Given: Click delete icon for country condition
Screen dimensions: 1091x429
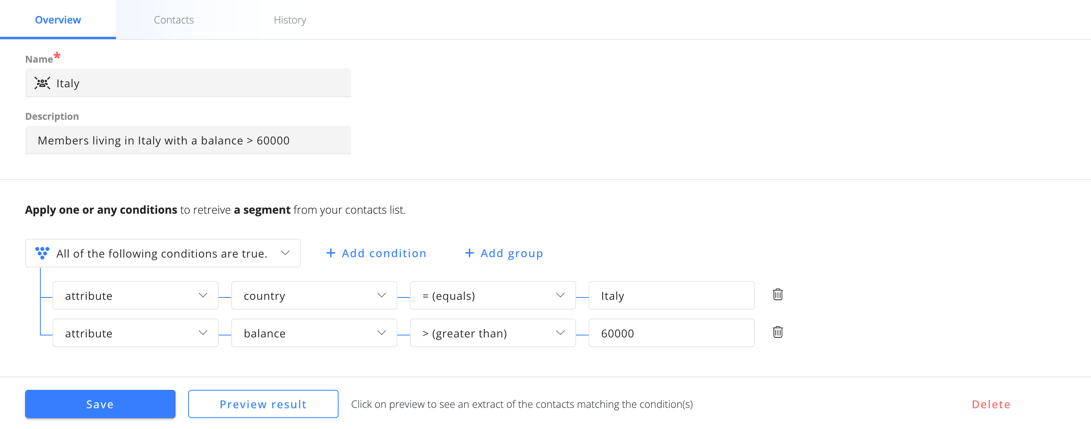Looking at the screenshot, I should tap(778, 296).
